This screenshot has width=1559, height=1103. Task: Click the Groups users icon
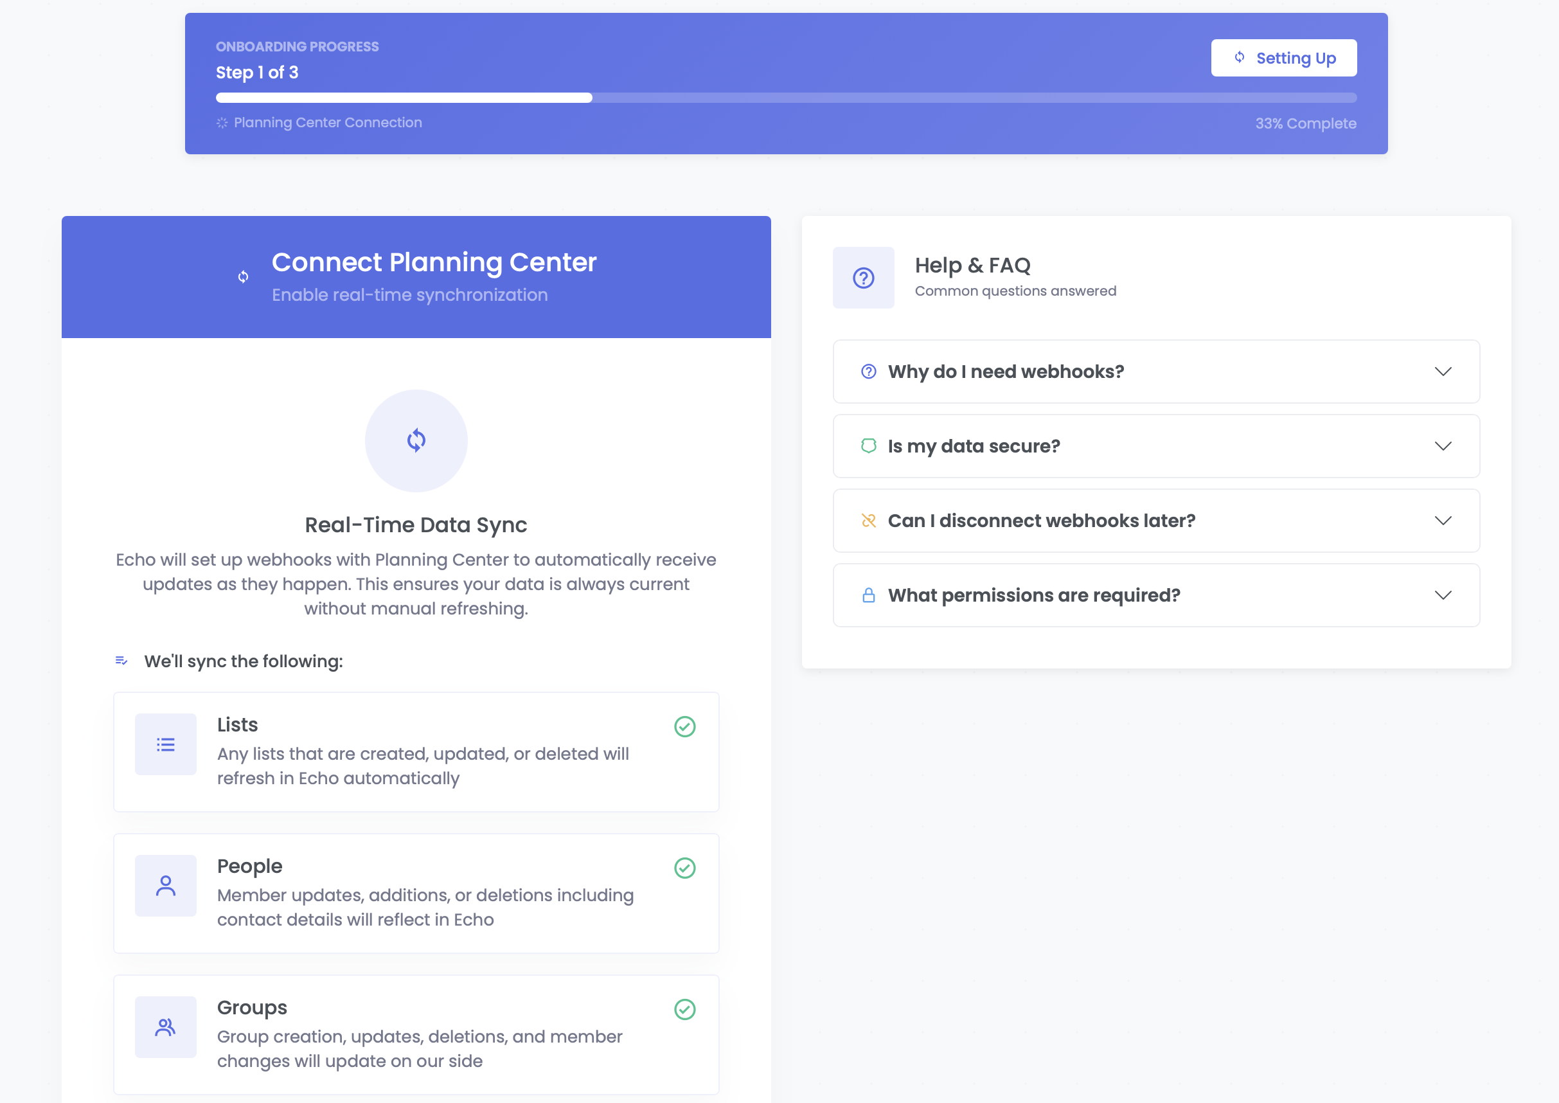click(x=166, y=1027)
